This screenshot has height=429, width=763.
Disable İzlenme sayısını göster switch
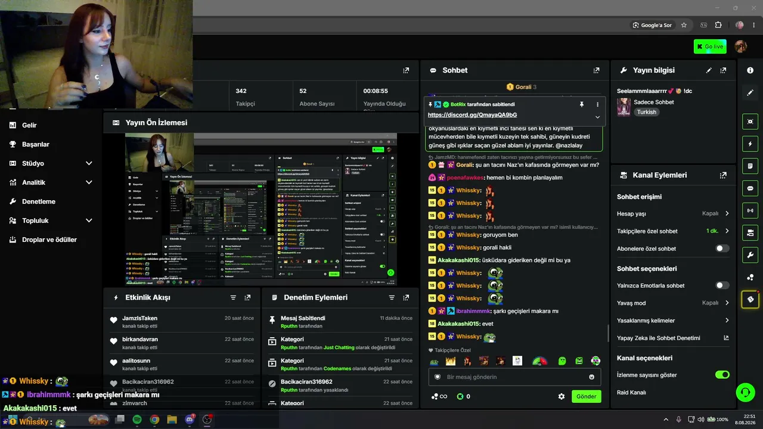coord(722,375)
